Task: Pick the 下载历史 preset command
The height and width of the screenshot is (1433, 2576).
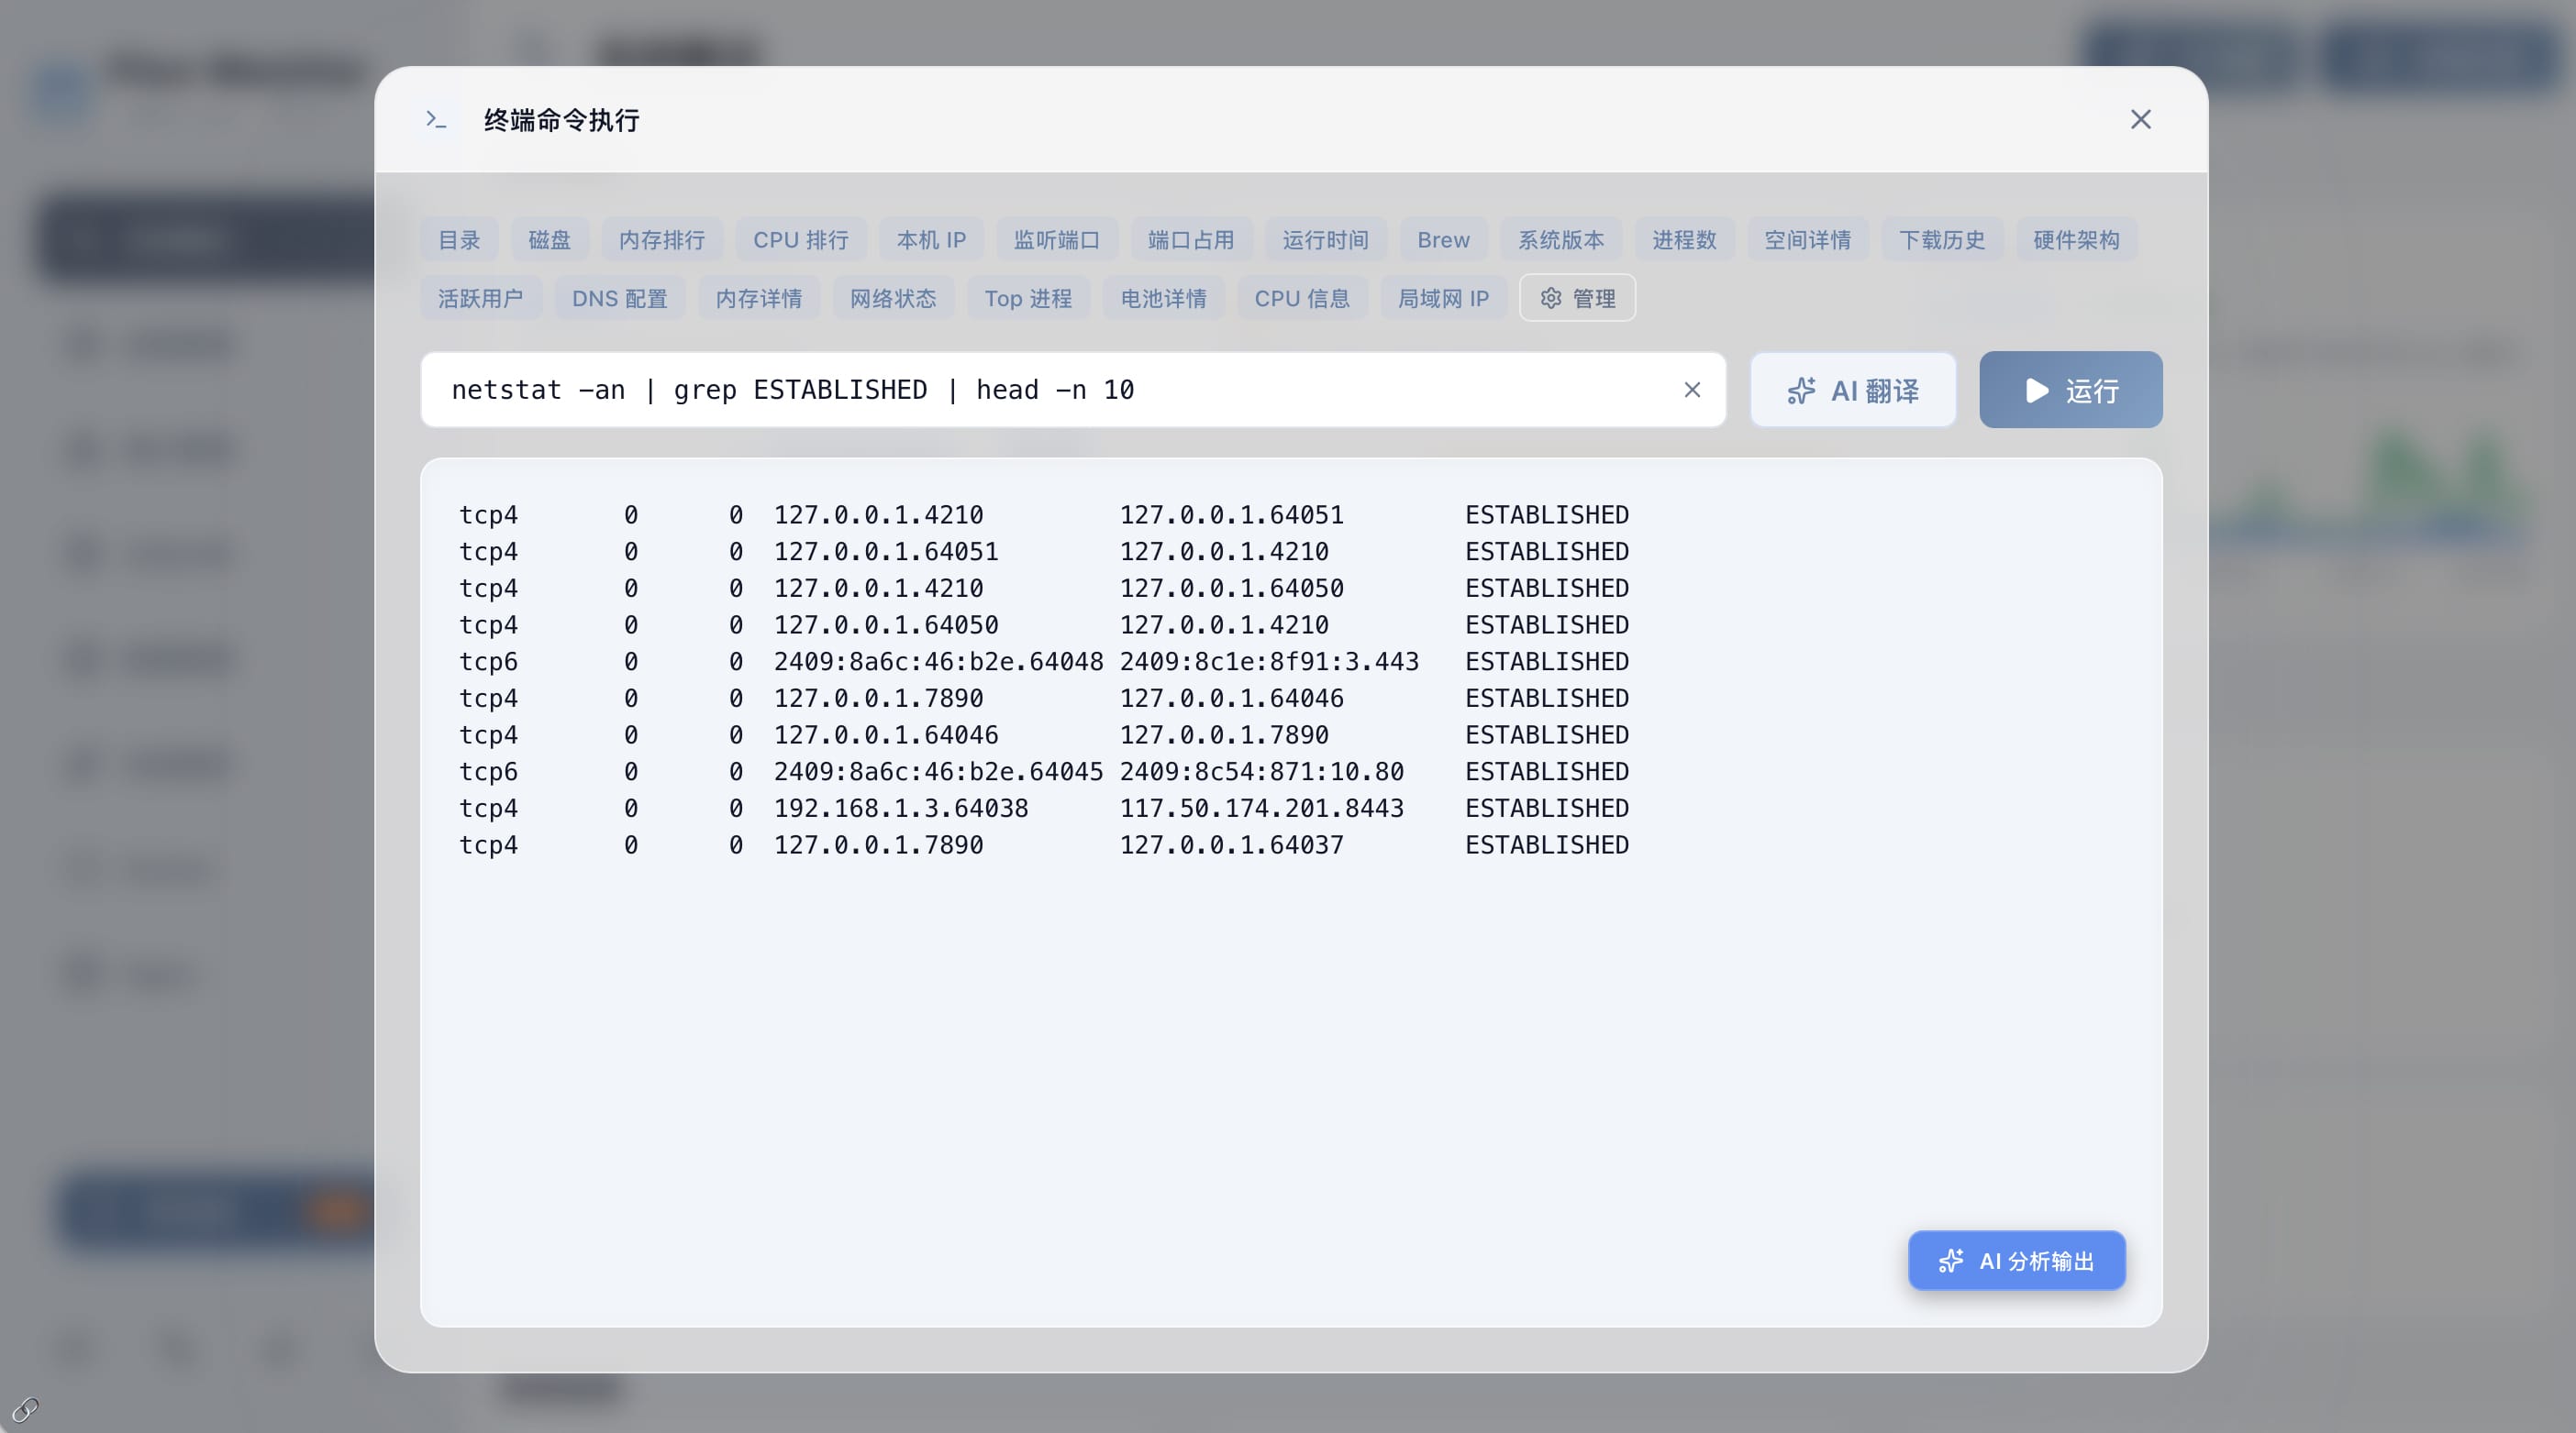Action: coord(1942,240)
